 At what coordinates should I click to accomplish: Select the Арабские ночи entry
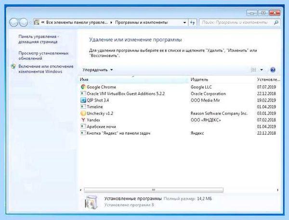tap(101, 127)
